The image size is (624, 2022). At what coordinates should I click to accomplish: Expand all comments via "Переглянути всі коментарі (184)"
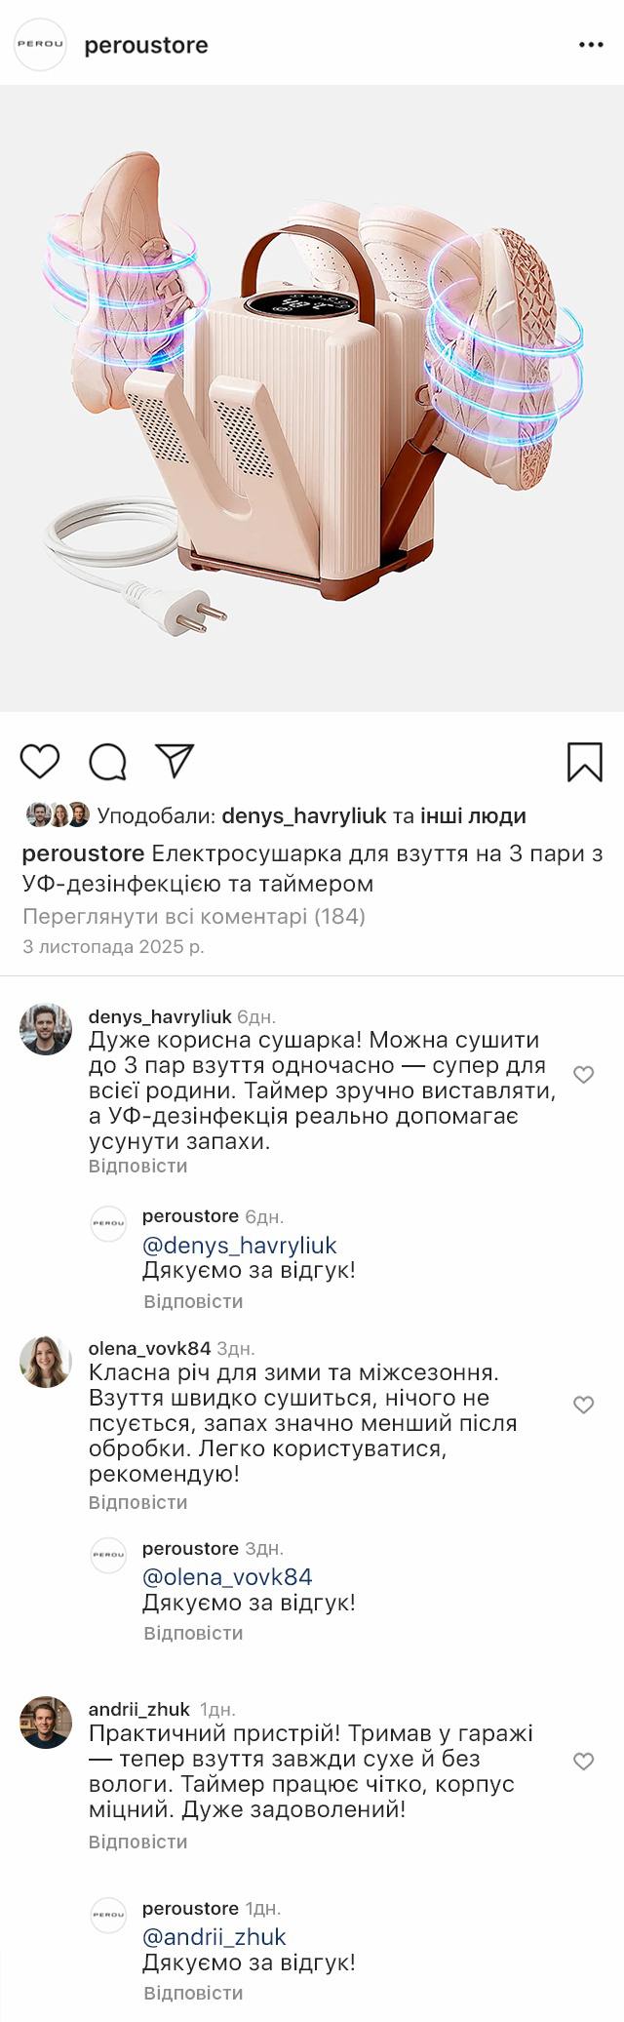pos(193,916)
